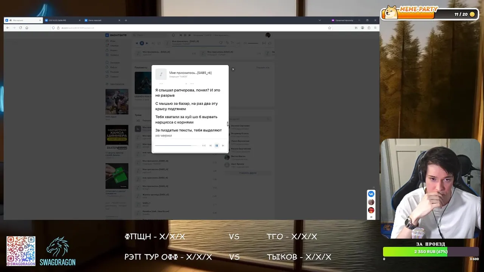484x272 pixels.
Task: Skip to previous track in lyrics popup
Action: tap(210, 145)
